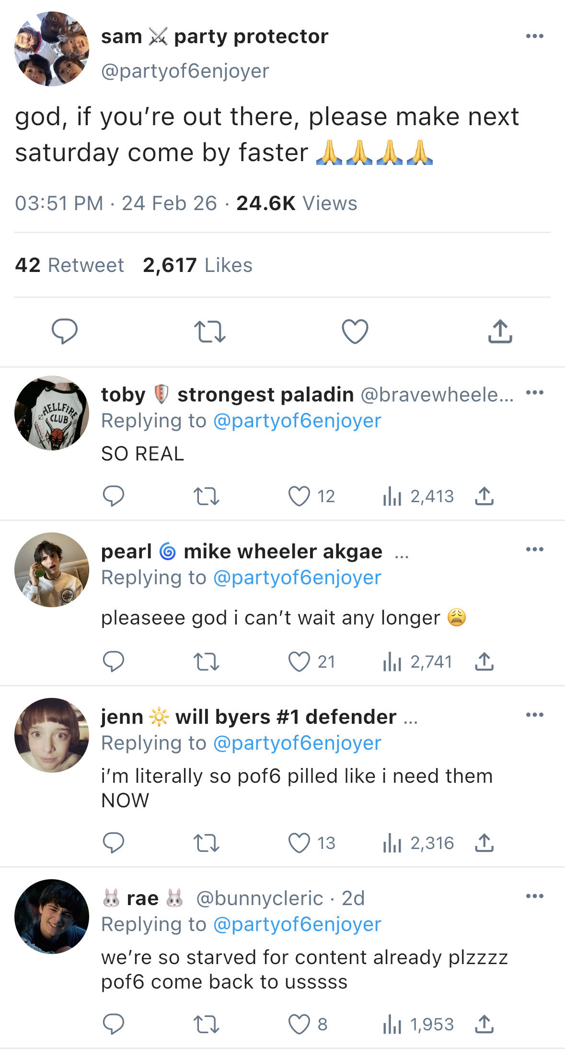The height and width of the screenshot is (1049, 565).
Task: Open more options on toby's reply
Action: [534, 392]
